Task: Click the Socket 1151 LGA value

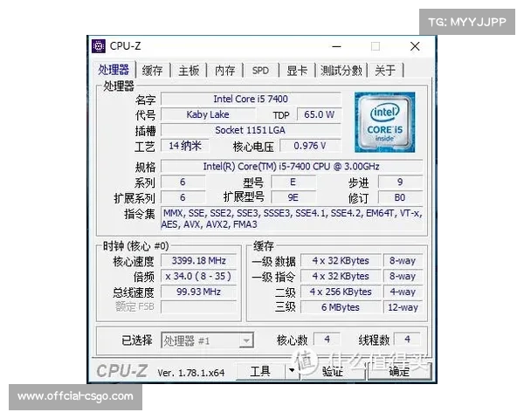Action: point(251,130)
